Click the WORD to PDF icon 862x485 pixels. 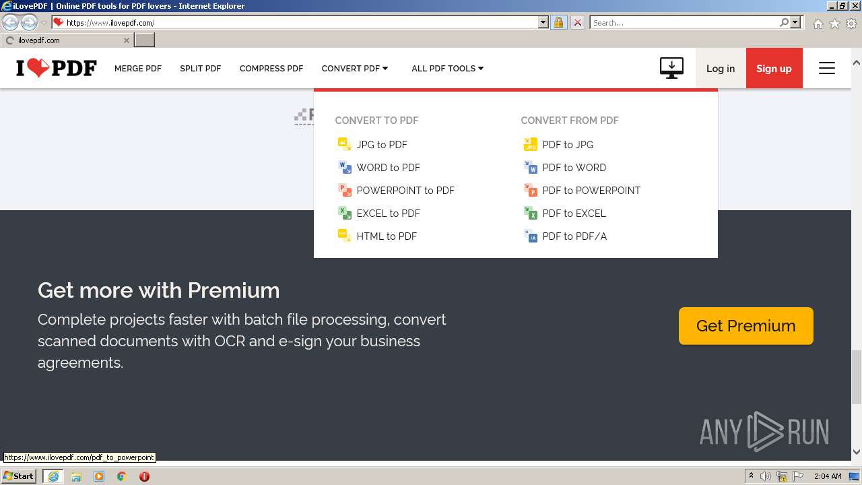(x=344, y=167)
